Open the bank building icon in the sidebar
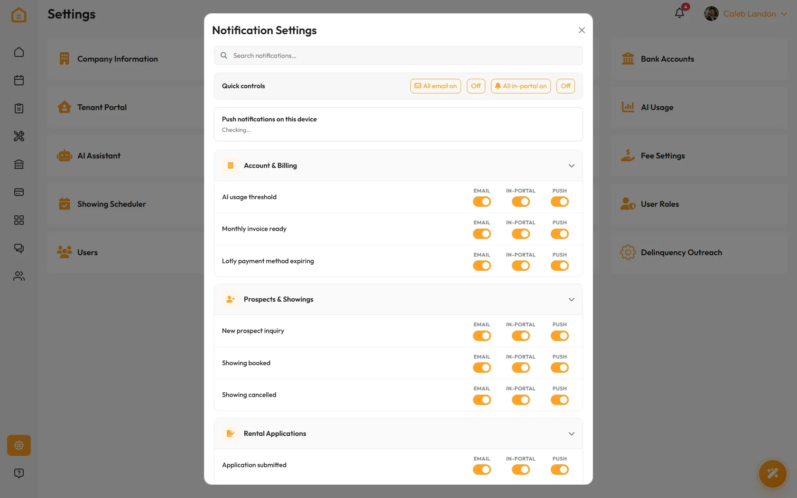This screenshot has height=498, width=797. tap(19, 164)
